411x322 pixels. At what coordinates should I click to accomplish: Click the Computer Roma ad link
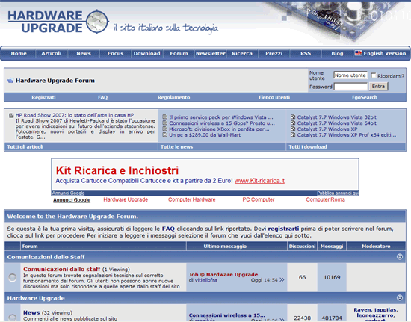pyautogui.click(x=325, y=199)
